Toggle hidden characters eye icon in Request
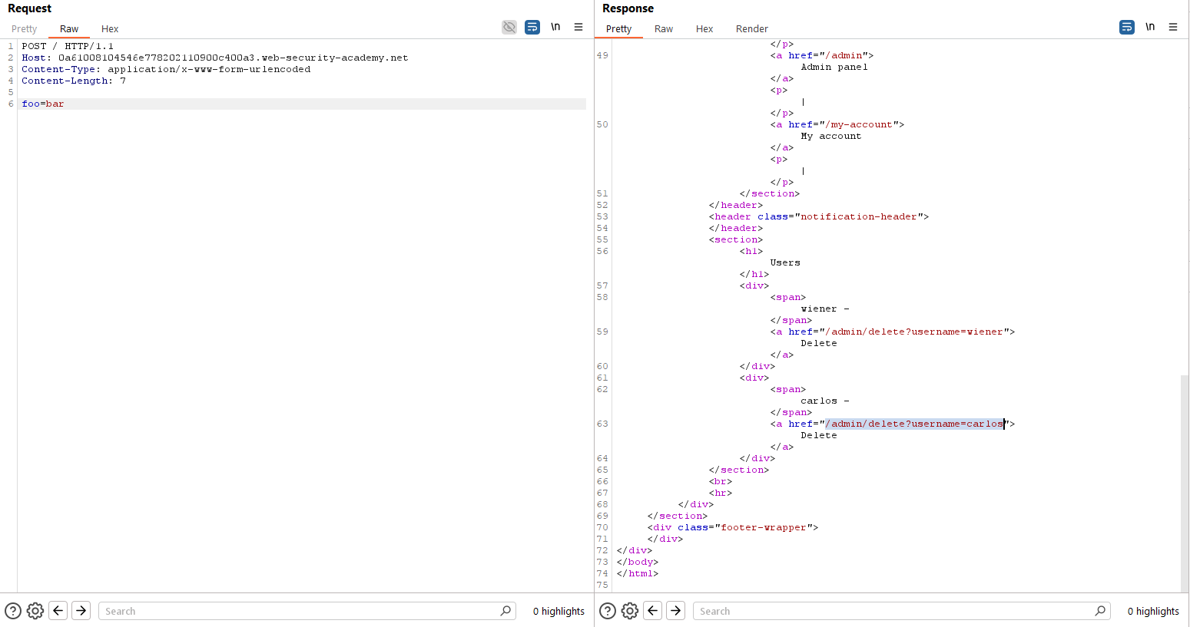This screenshot has width=1190, height=627. pos(509,28)
